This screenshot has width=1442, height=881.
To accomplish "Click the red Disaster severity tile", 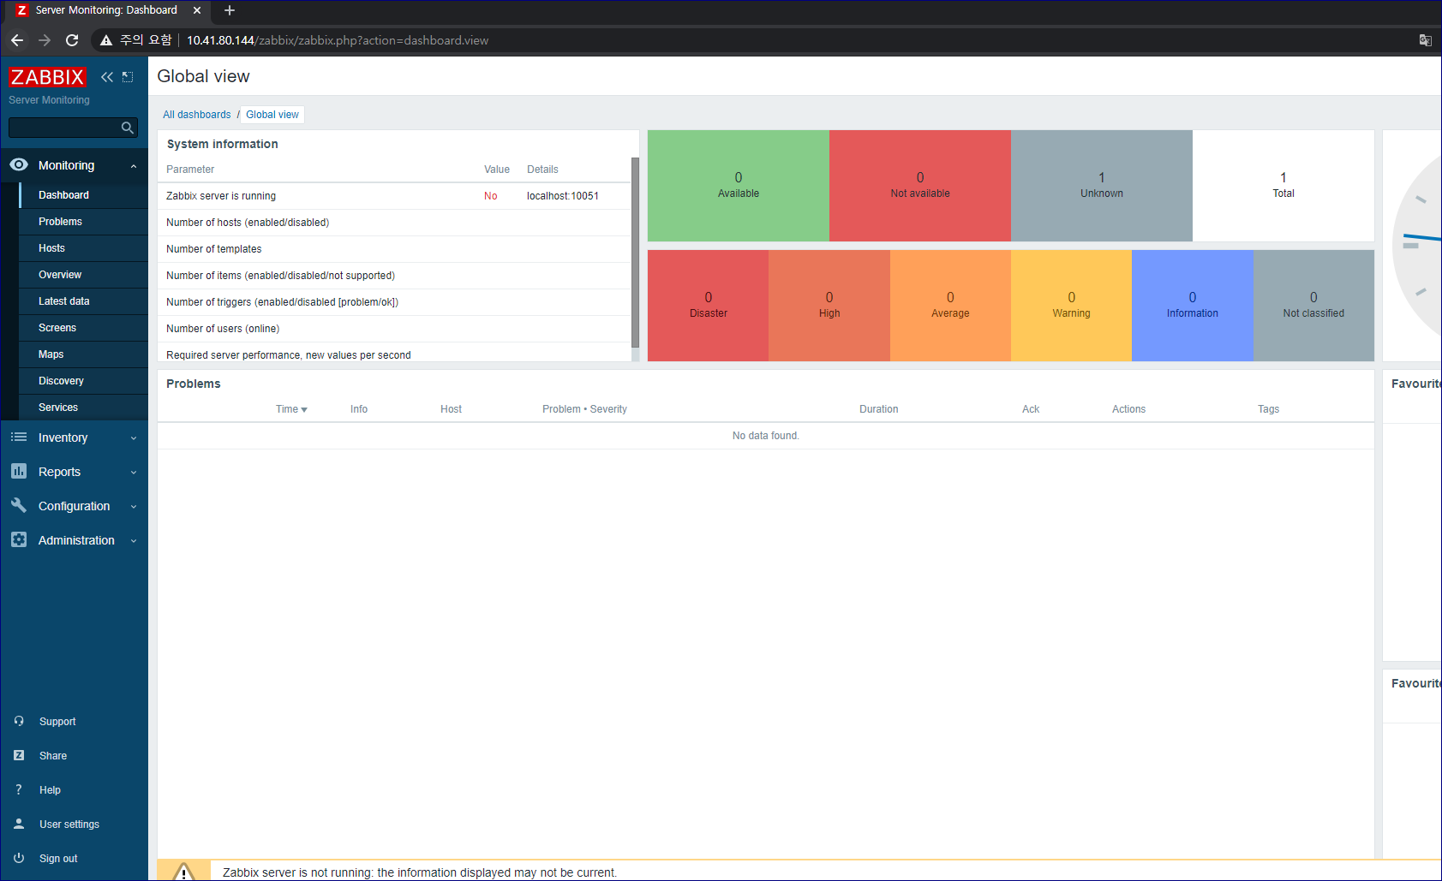I will 709,306.
